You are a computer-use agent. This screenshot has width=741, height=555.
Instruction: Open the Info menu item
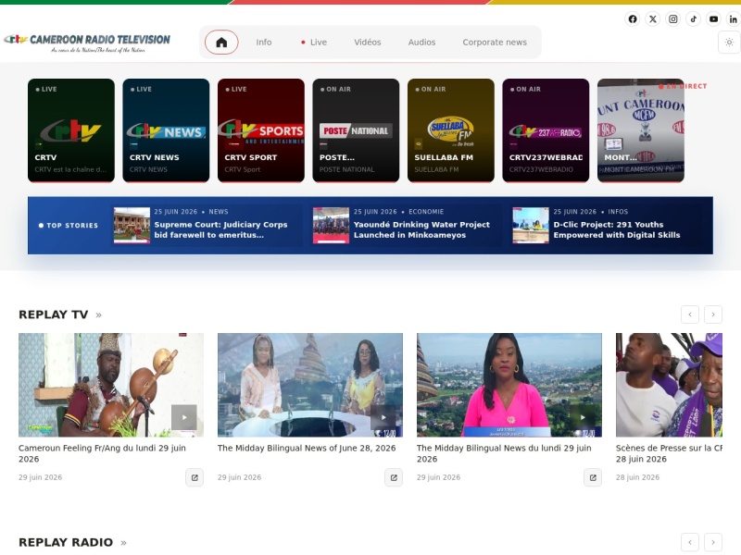point(264,43)
